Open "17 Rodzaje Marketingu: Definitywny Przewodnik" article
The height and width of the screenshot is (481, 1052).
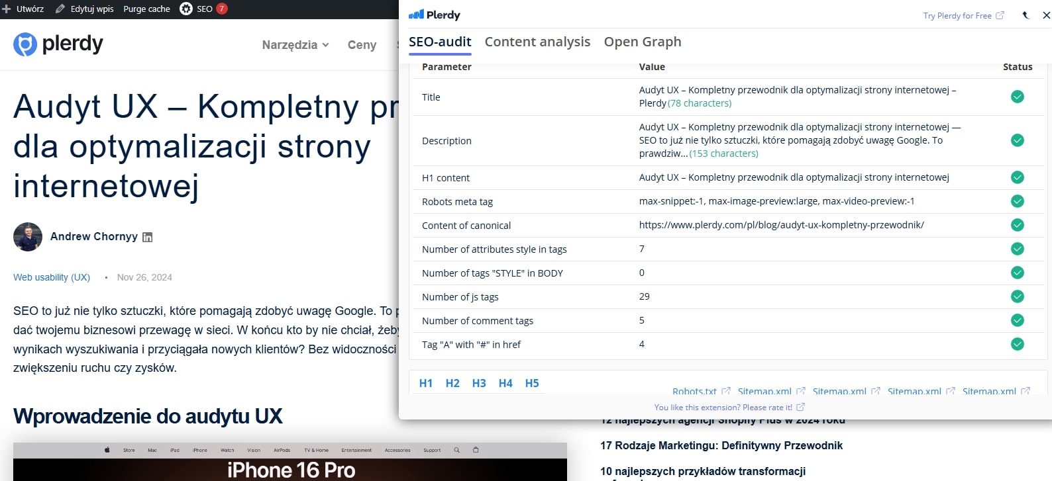coord(721,445)
